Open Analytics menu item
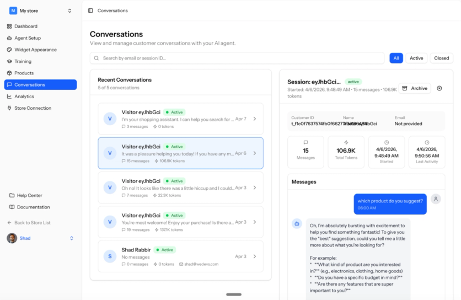This screenshot has height=300, width=461. 41,97
